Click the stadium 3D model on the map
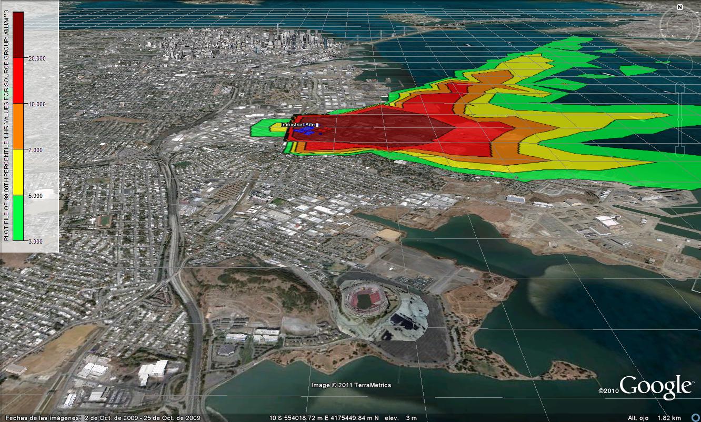 tap(362, 298)
